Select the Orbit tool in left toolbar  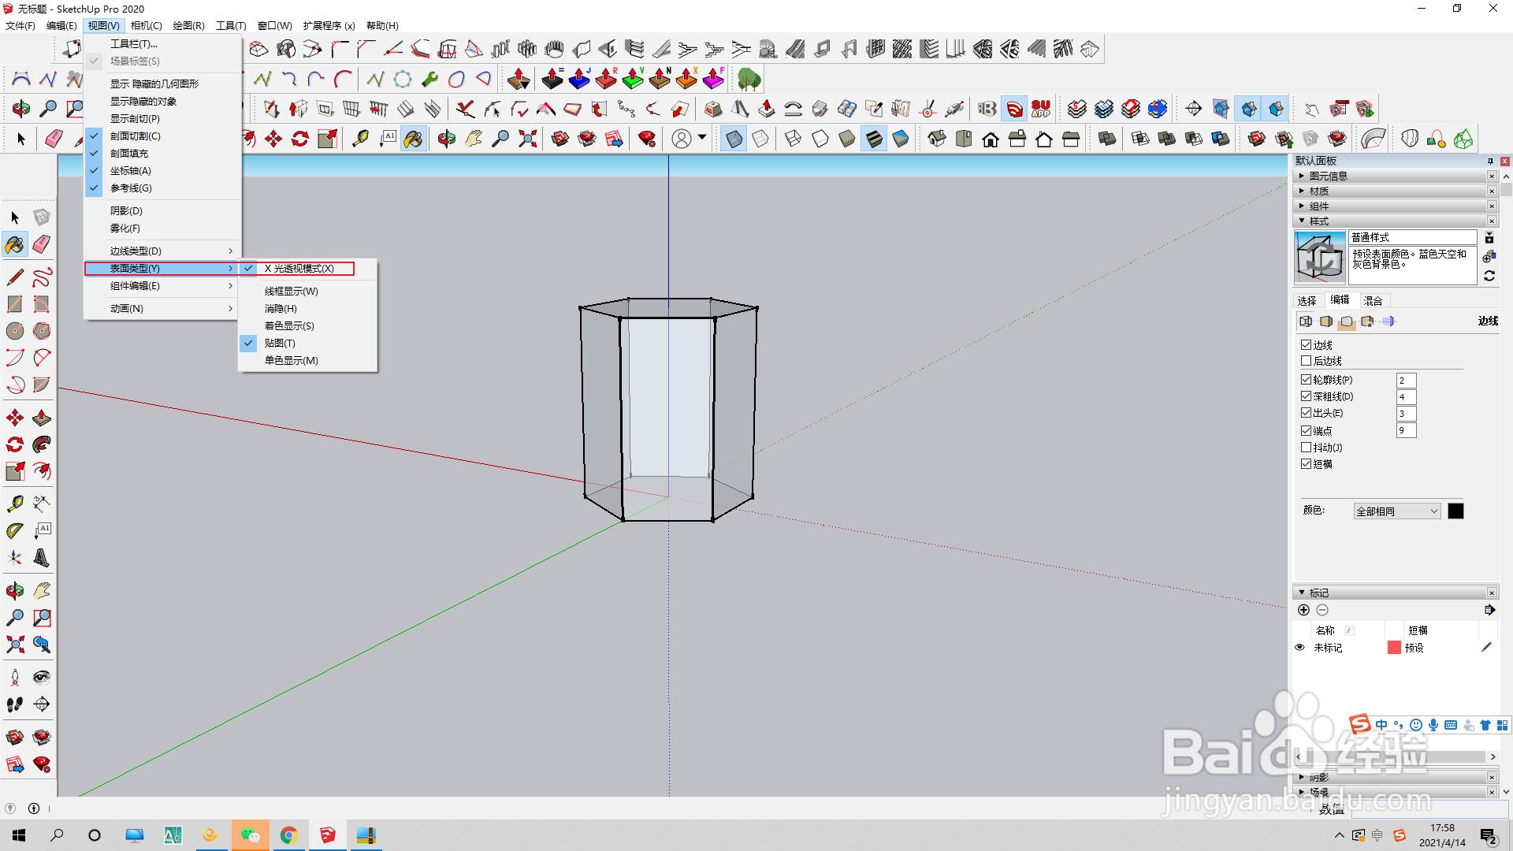15,591
